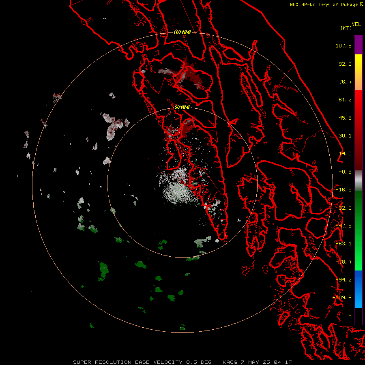Click the Super-Resolution Base Velocity caption
Screen dimensions: 365x365
tap(182, 362)
